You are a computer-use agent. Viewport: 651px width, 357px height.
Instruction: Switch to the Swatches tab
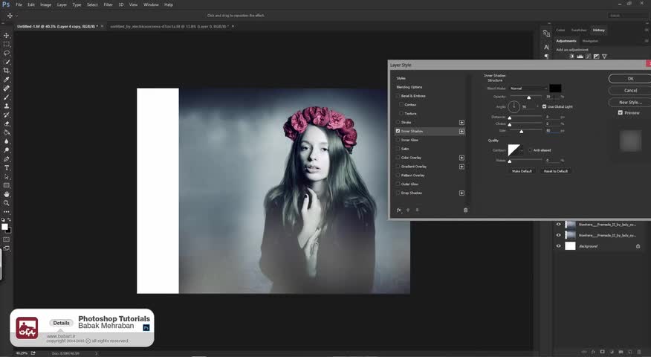coord(579,30)
